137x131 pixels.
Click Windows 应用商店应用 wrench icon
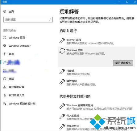coord(62,106)
